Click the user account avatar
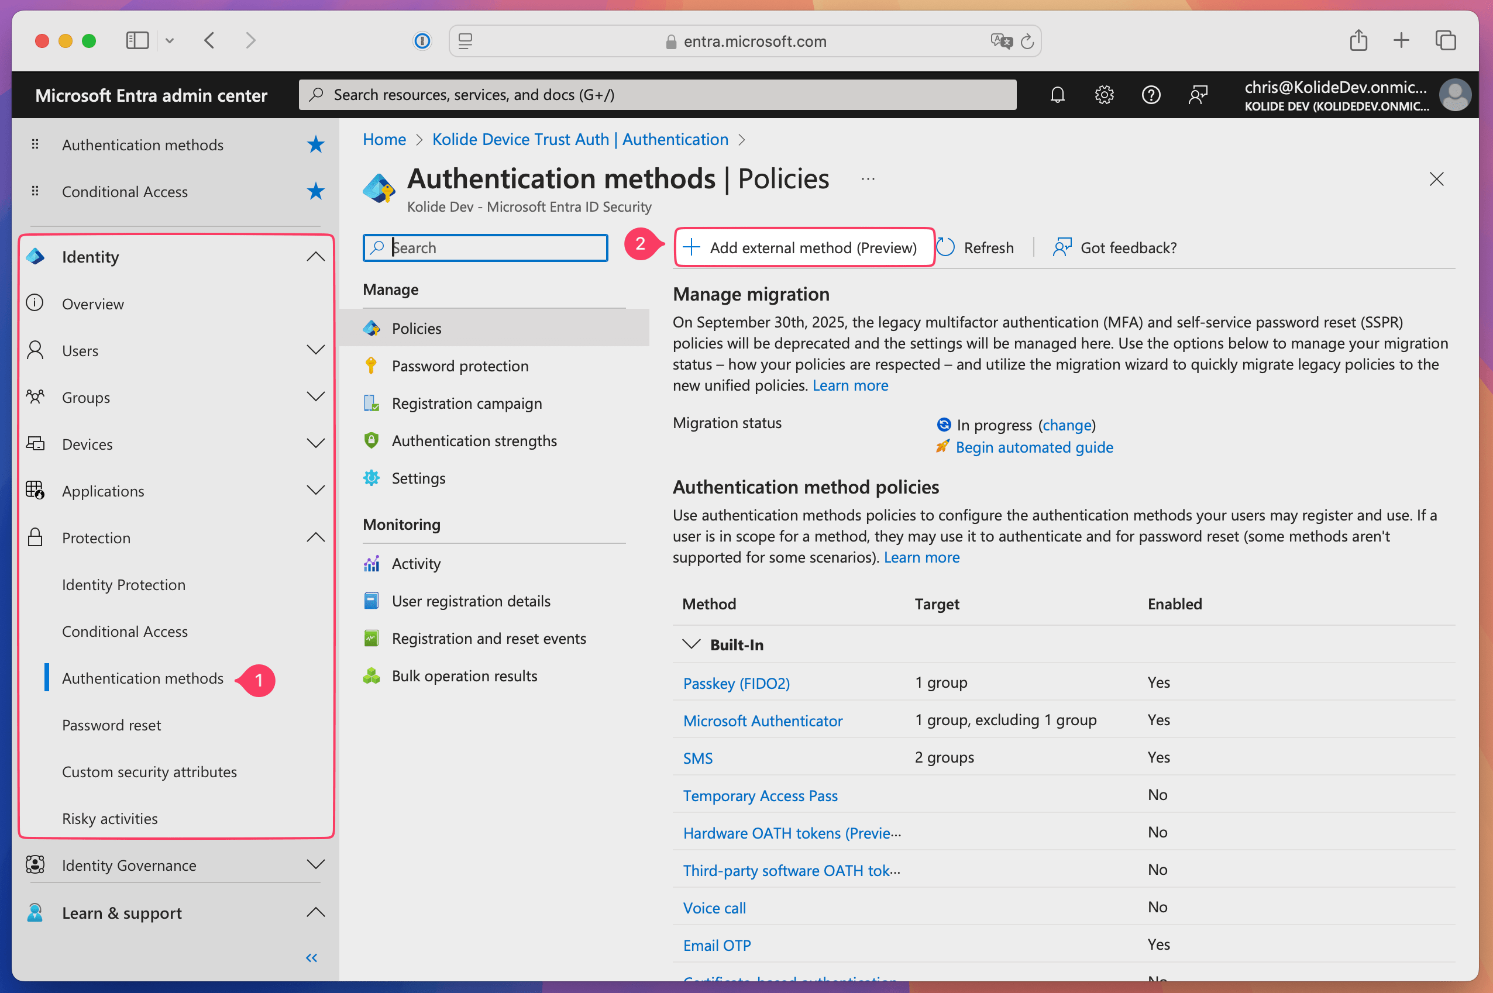The image size is (1493, 993). (x=1454, y=95)
